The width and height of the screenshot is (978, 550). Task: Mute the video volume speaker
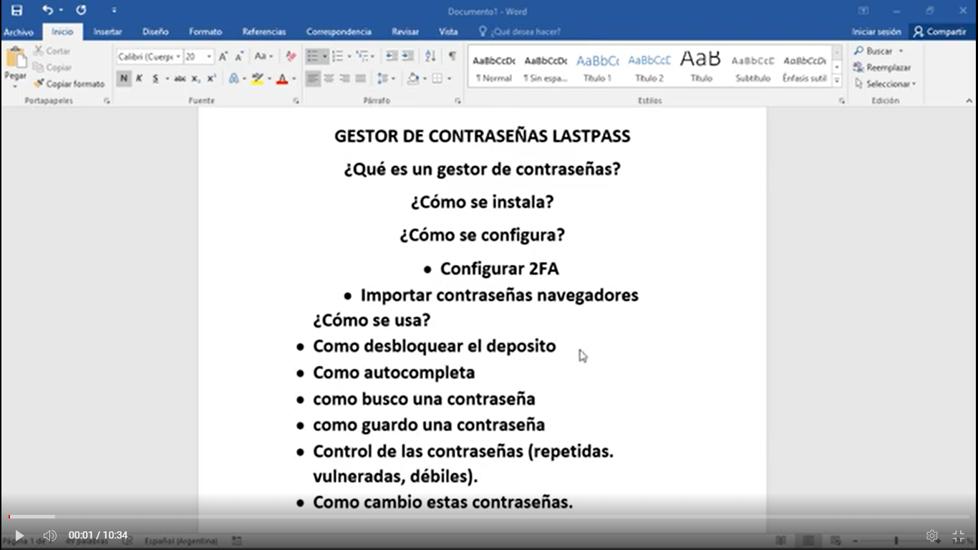(x=49, y=536)
